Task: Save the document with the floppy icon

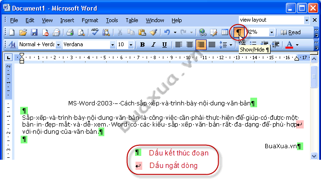Action: (x=34, y=32)
